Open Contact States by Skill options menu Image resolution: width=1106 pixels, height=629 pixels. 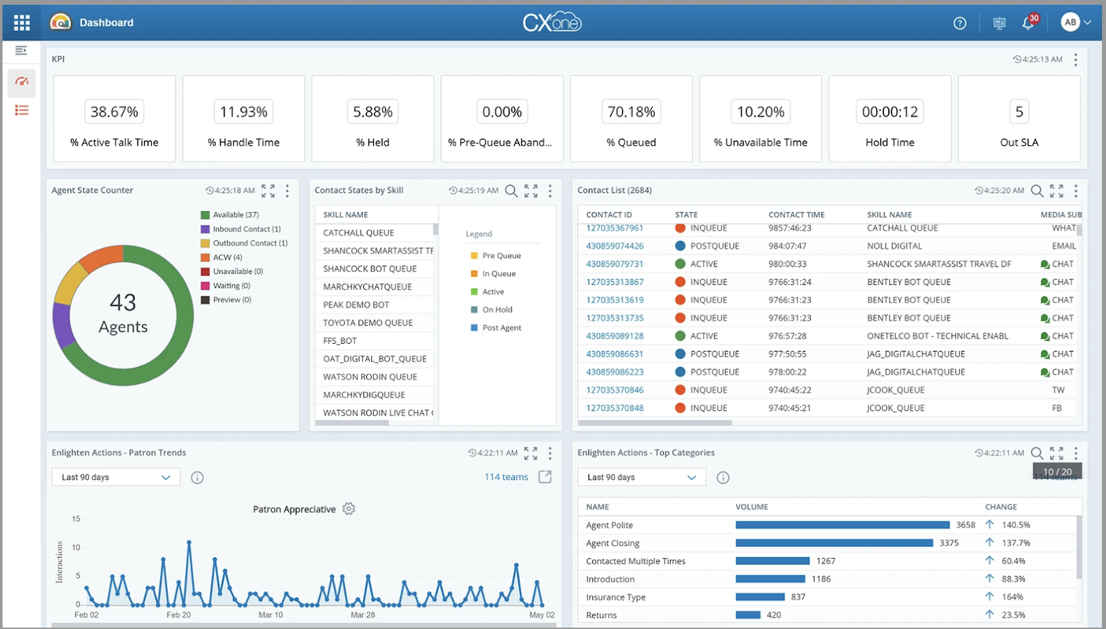click(x=550, y=191)
